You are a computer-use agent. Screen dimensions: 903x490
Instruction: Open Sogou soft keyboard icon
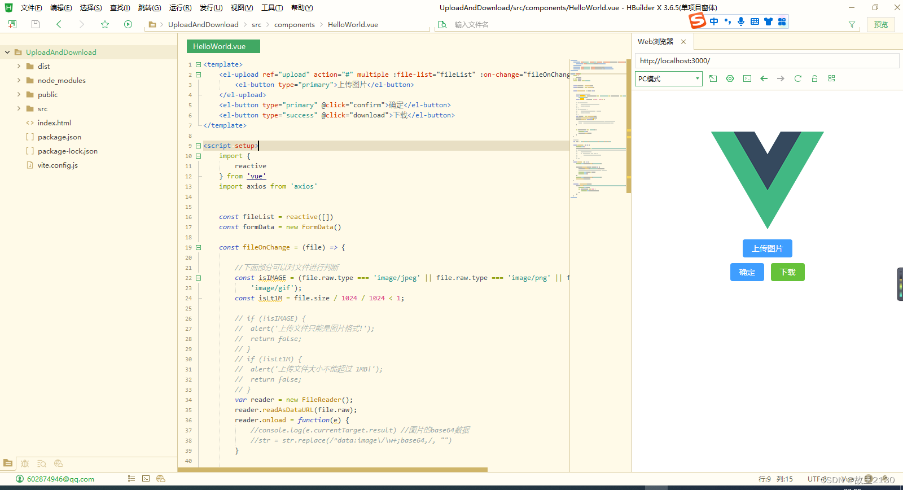click(x=755, y=21)
